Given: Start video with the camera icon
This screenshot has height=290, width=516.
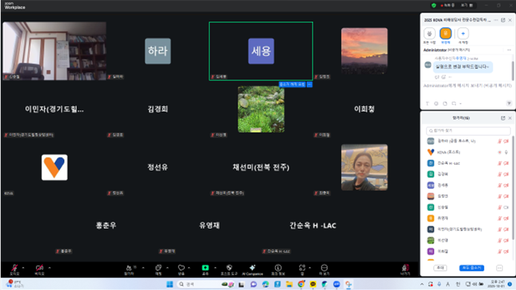Looking at the screenshot, I should [x=40, y=268].
